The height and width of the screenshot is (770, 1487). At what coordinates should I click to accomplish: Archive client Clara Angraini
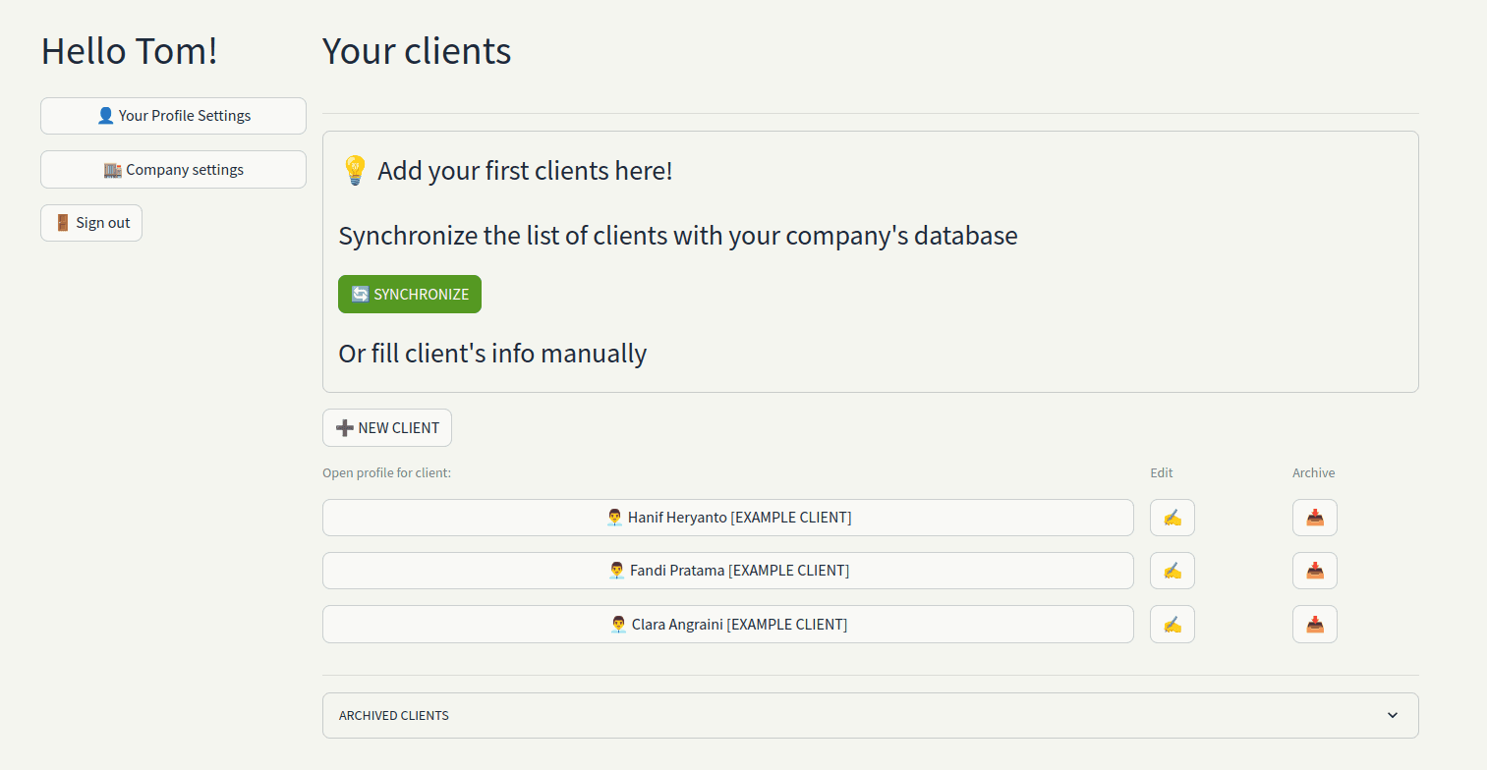1315,624
